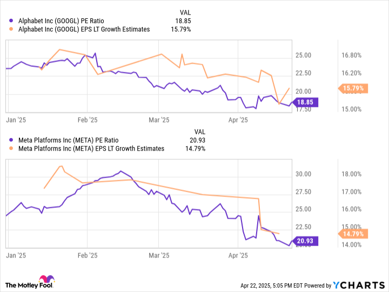Click the Jan '25 label under Meta chart
This screenshot has width=389, height=292.
click(x=16, y=255)
